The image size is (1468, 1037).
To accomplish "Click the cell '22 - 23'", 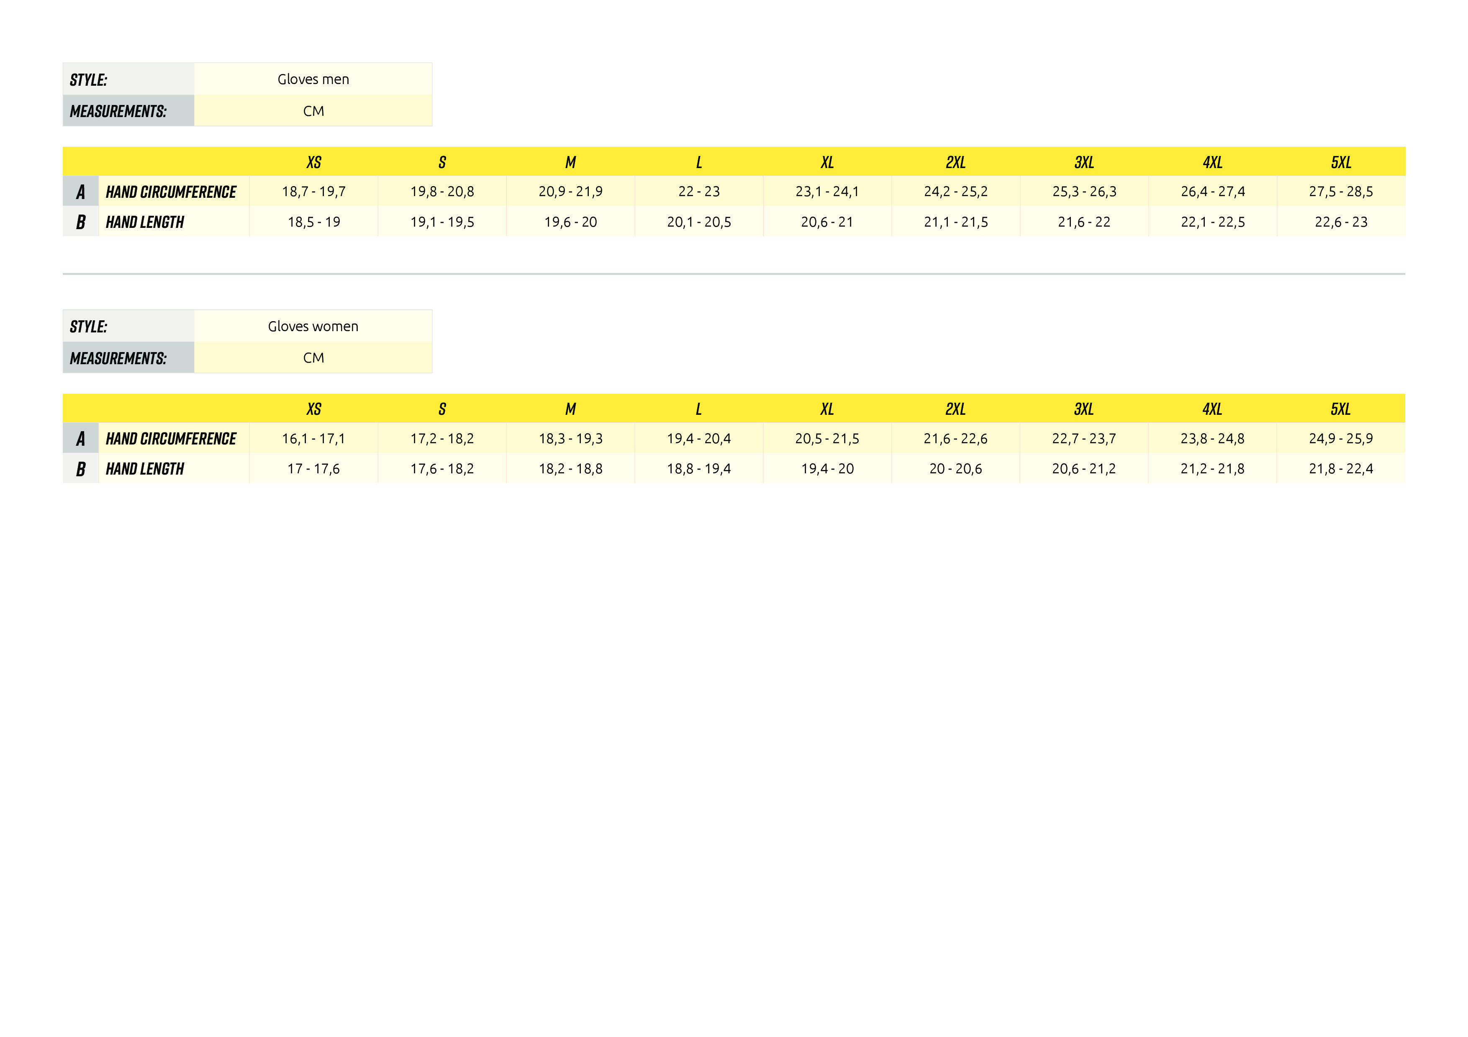I will click(699, 192).
